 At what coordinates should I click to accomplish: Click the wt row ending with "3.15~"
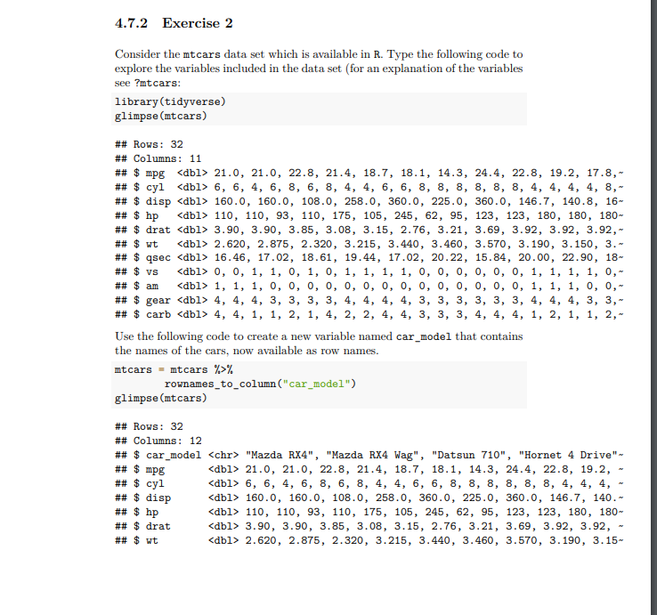point(369,541)
